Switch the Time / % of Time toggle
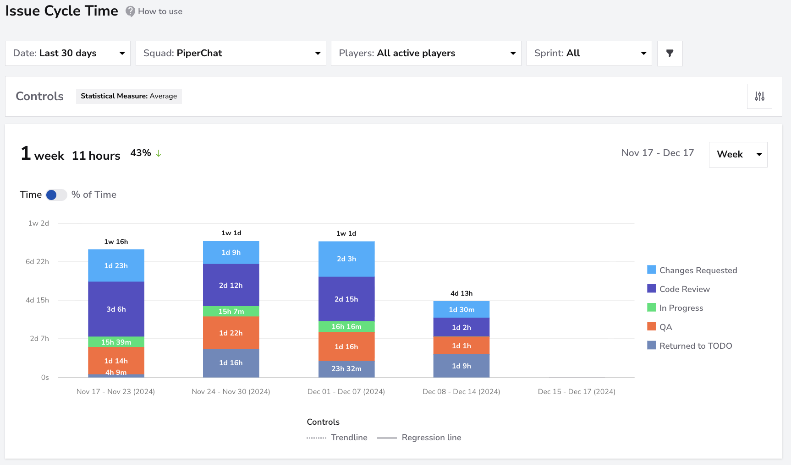 [56, 195]
